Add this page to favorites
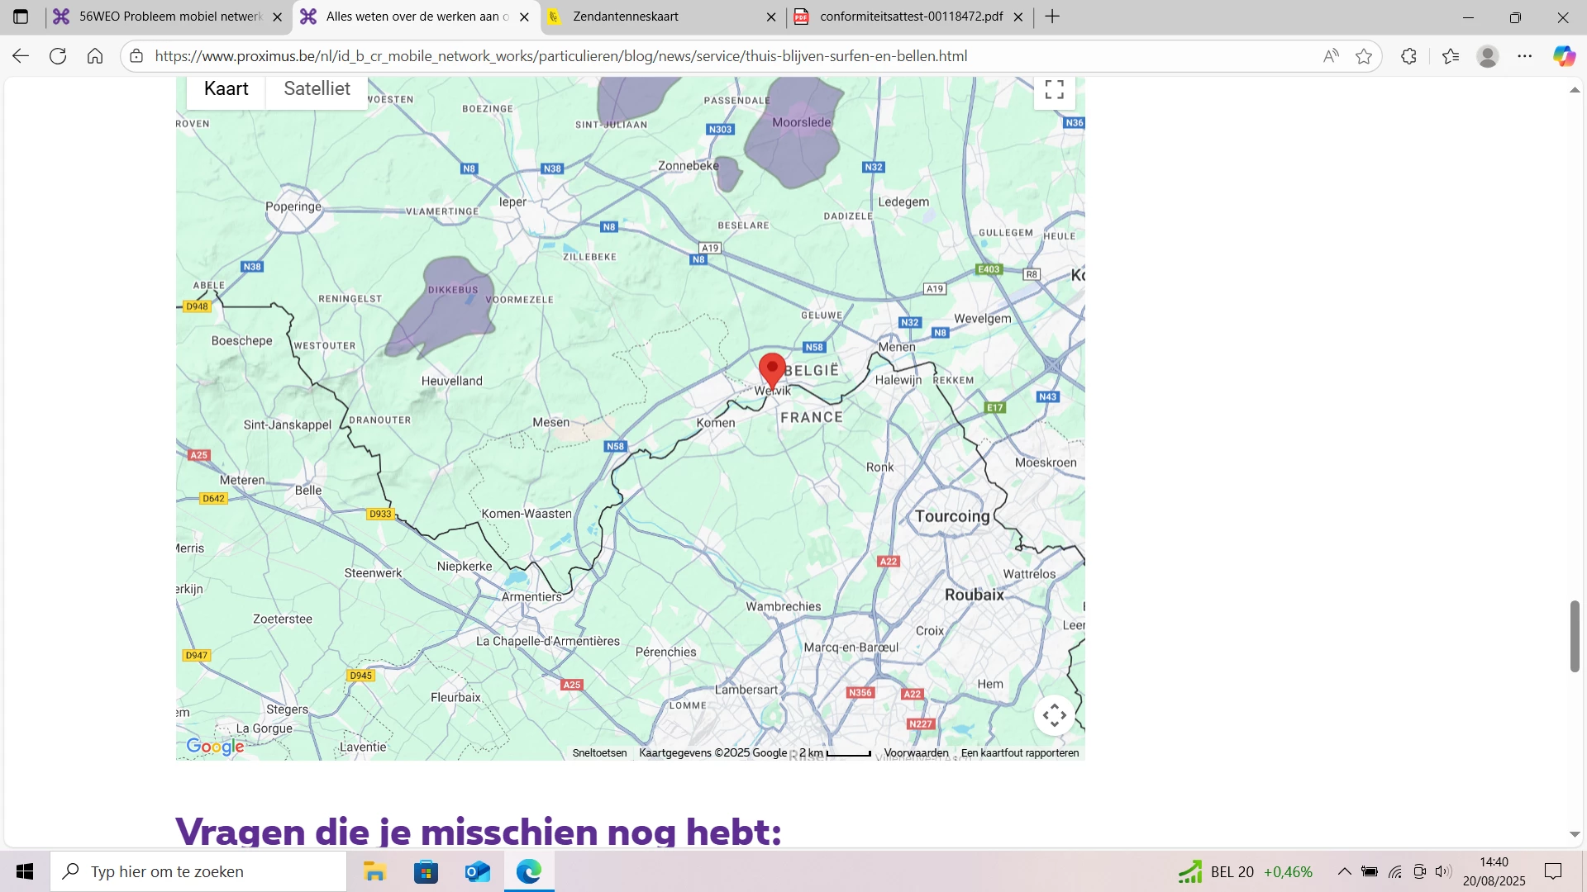The image size is (1587, 892). coord(1364,56)
